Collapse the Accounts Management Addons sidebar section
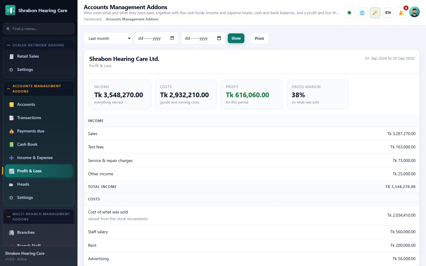 pyautogui.click(x=38, y=89)
